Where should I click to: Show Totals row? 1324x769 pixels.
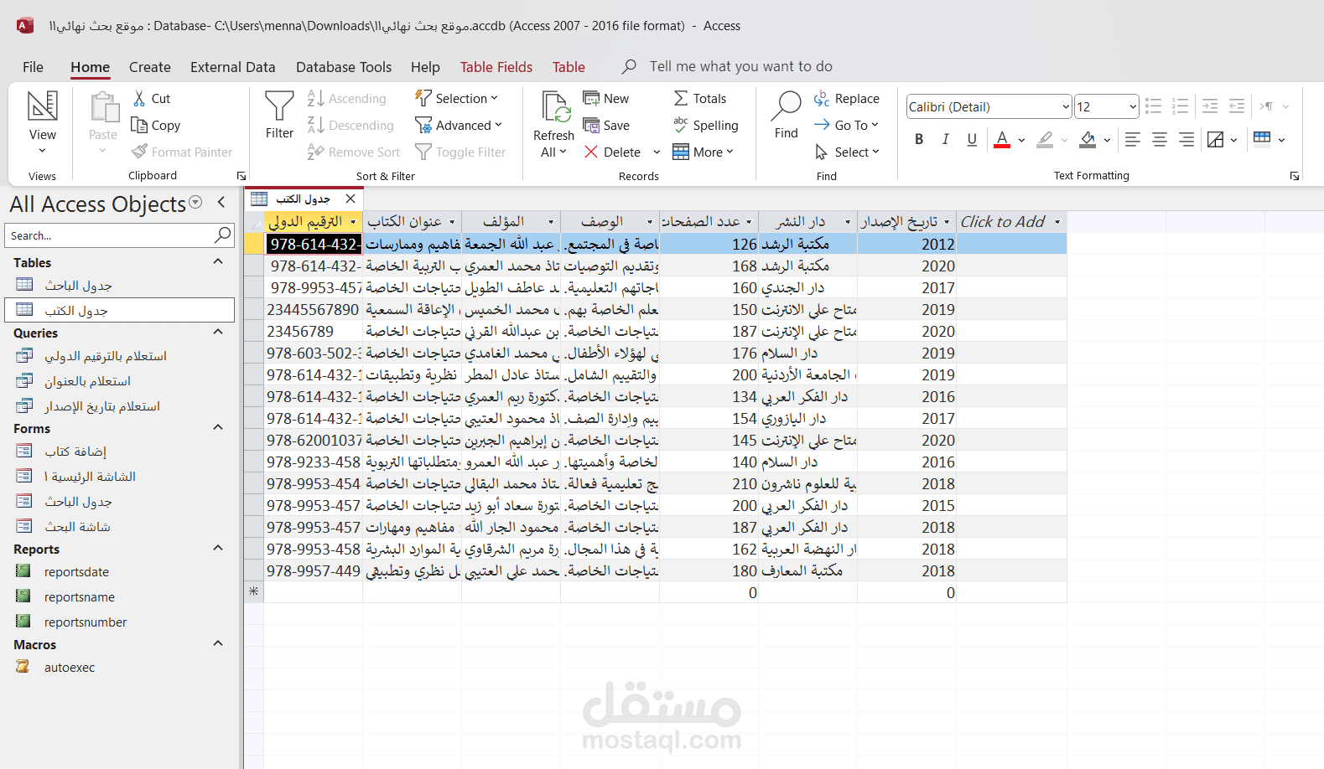[x=699, y=99]
